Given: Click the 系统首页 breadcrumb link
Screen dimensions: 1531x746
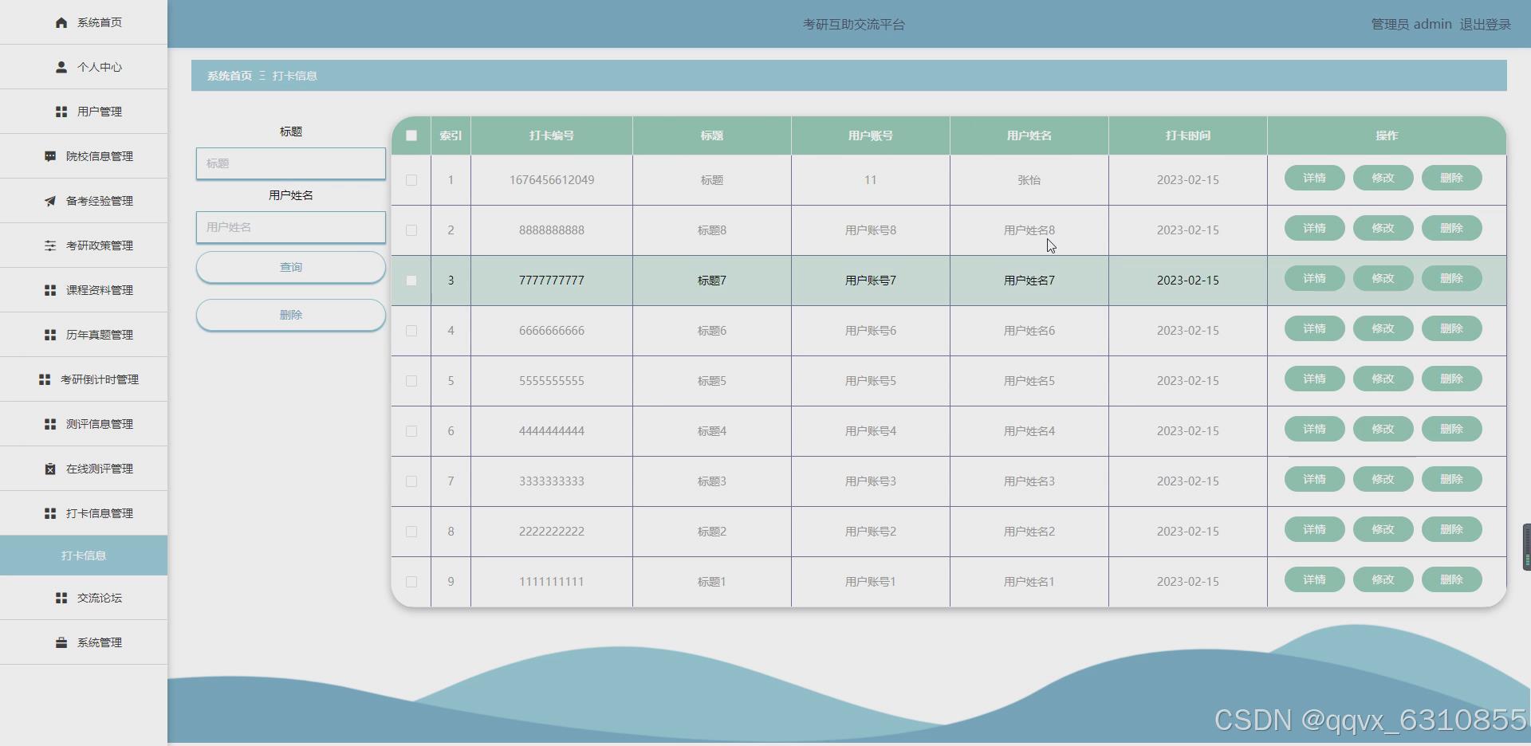Looking at the screenshot, I should coord(230,76).
